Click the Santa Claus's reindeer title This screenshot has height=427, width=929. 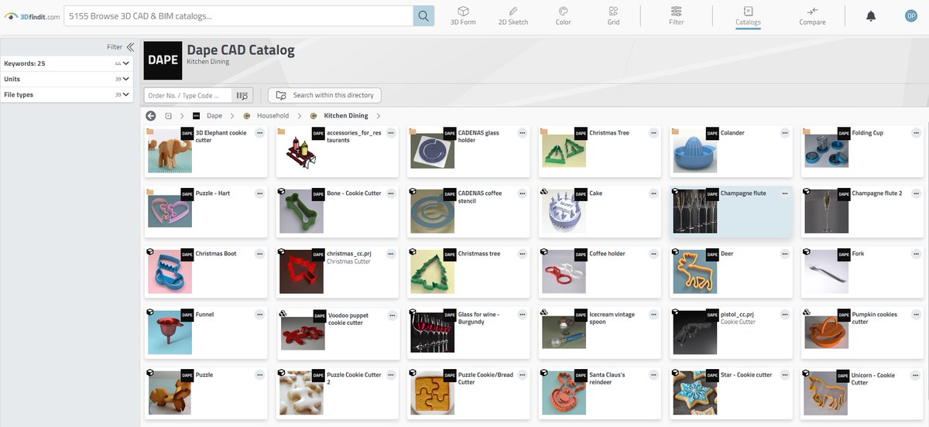(607, 378)
